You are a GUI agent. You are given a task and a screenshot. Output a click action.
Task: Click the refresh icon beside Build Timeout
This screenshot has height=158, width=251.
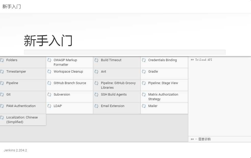point(96,60)
